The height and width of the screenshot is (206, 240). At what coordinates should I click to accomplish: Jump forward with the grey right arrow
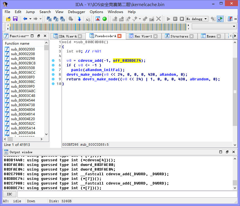[35, 19]
